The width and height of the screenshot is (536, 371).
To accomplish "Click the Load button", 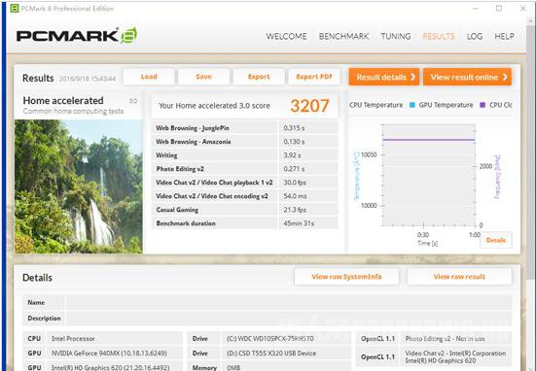I will point(149,77).
